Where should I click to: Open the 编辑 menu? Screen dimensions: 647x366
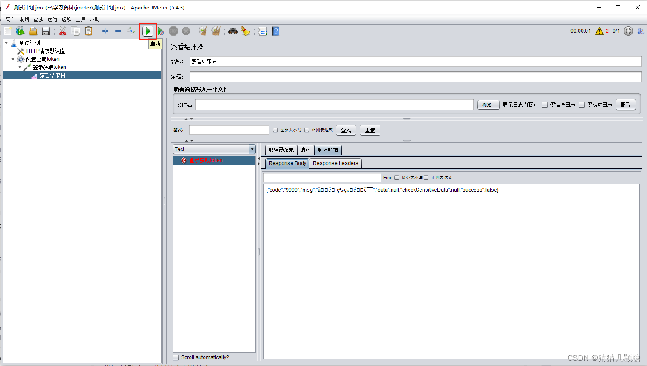24,19
